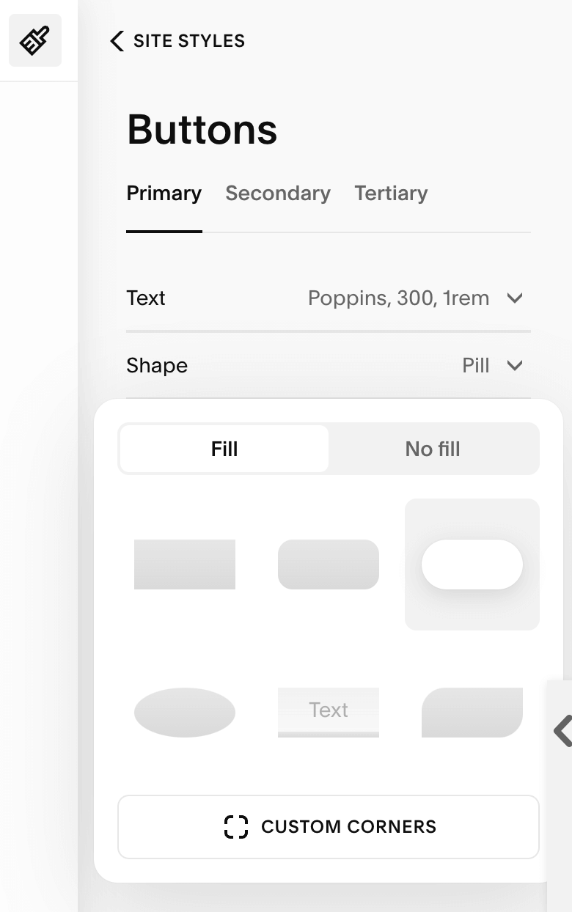The width and height of the screenshot is (572, 912).
Task: Switch shape style to No fill
Action: (433, 449)
